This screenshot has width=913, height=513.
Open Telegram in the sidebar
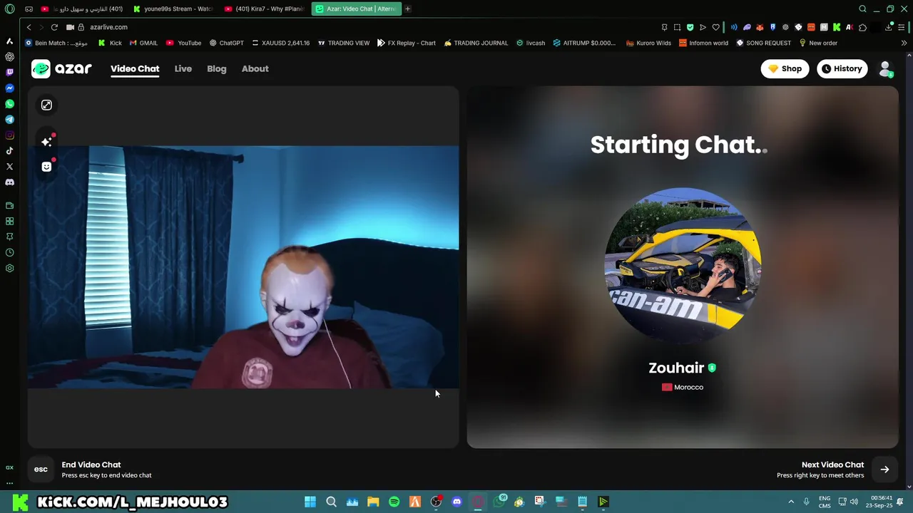point(9,120)
